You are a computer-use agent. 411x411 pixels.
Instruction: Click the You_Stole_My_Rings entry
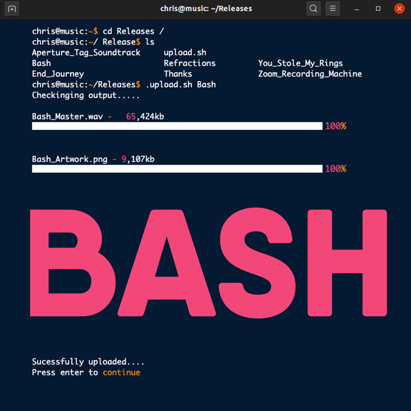click(300, 63)
